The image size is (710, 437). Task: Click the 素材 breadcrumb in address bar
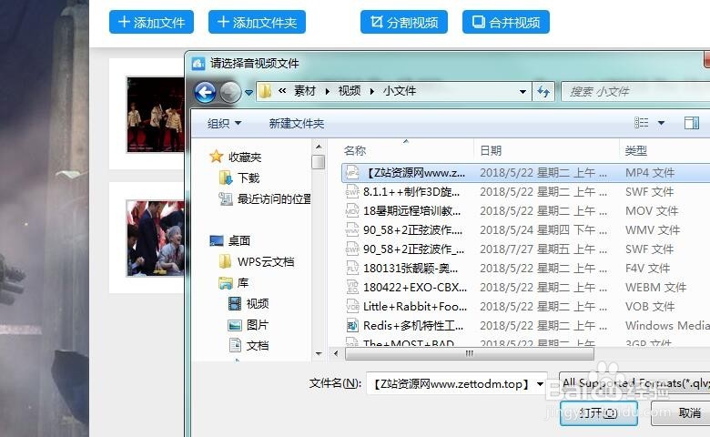click(304, 91)
